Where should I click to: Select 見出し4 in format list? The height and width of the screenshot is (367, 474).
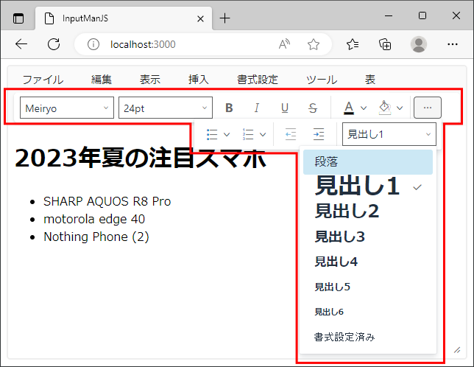point(368,262)
